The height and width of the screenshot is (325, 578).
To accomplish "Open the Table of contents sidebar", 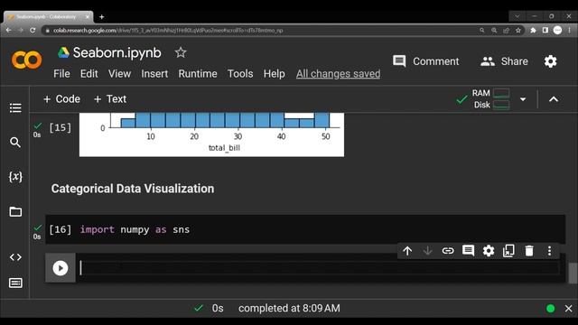I will point(15,108).
